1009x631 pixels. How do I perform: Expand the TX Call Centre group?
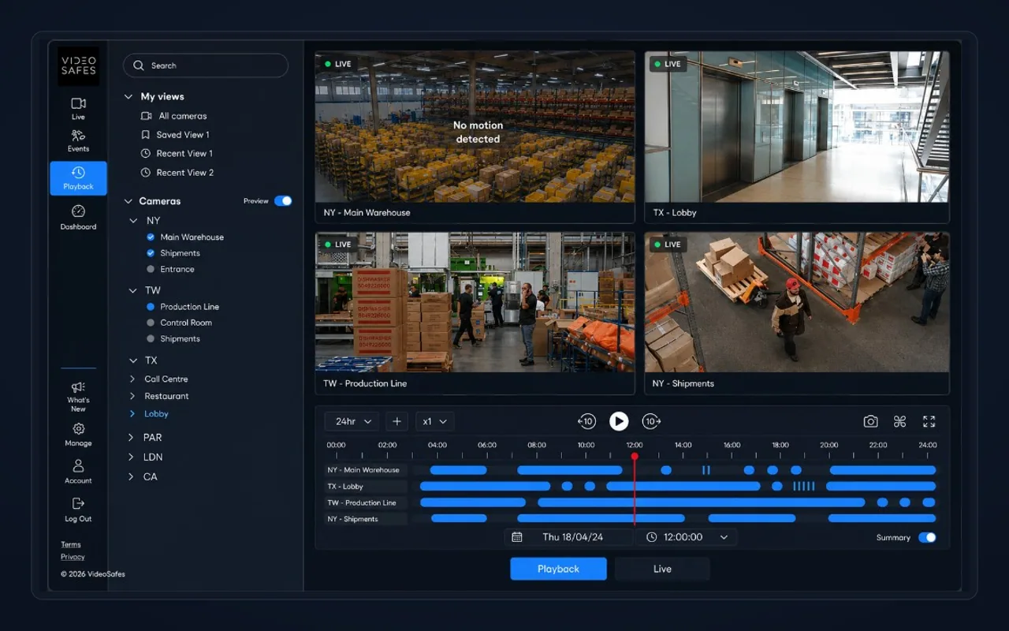(x=132, y=379)
